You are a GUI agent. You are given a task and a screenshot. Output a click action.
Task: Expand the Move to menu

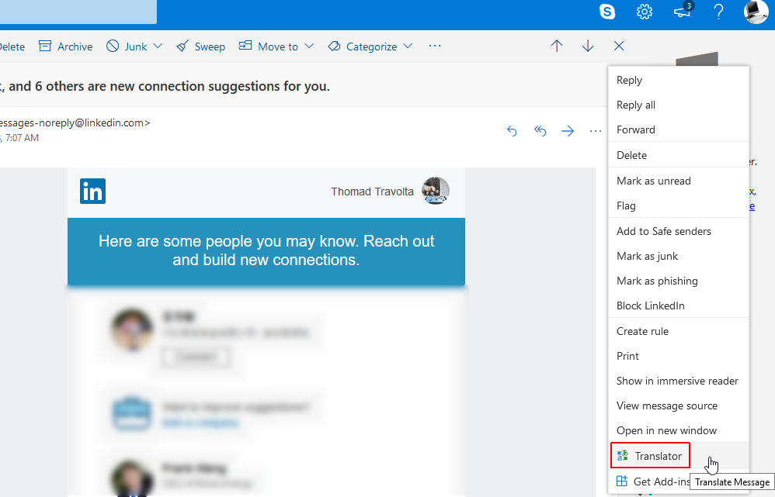point(276,46)
